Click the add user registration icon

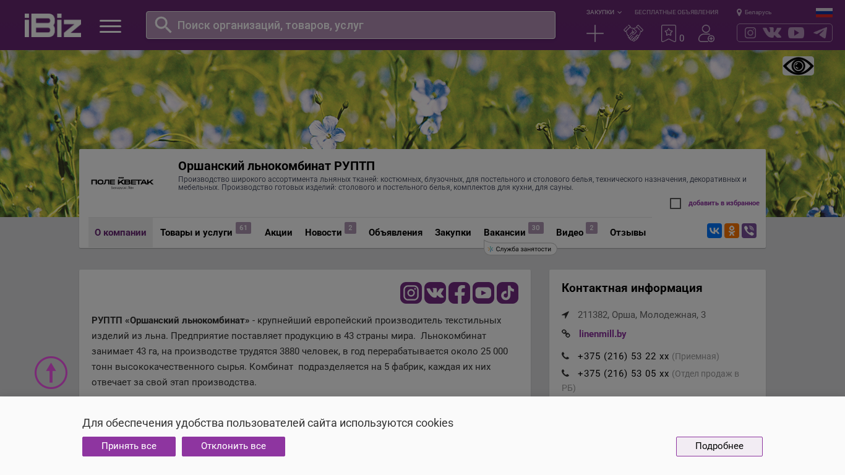click(x=706, y=33)
